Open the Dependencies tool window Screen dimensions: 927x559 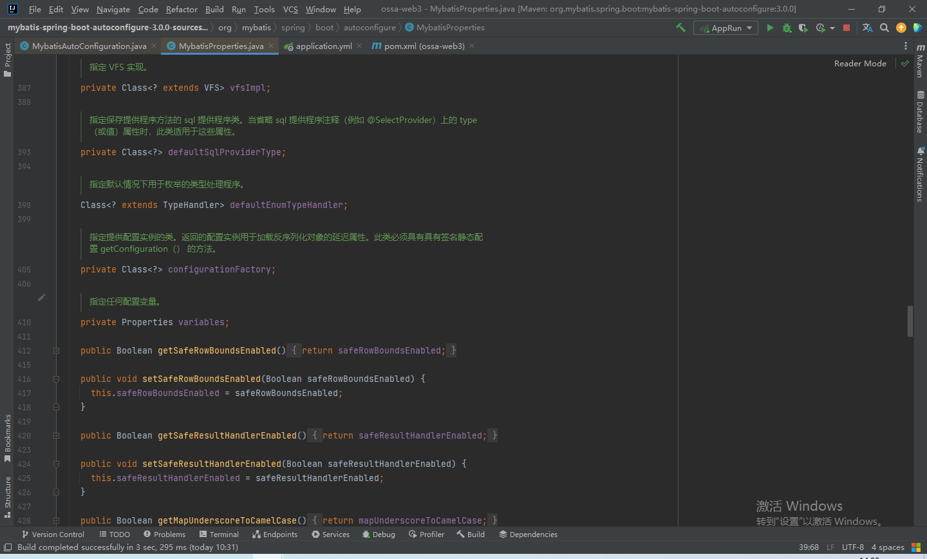click(528, 535)
